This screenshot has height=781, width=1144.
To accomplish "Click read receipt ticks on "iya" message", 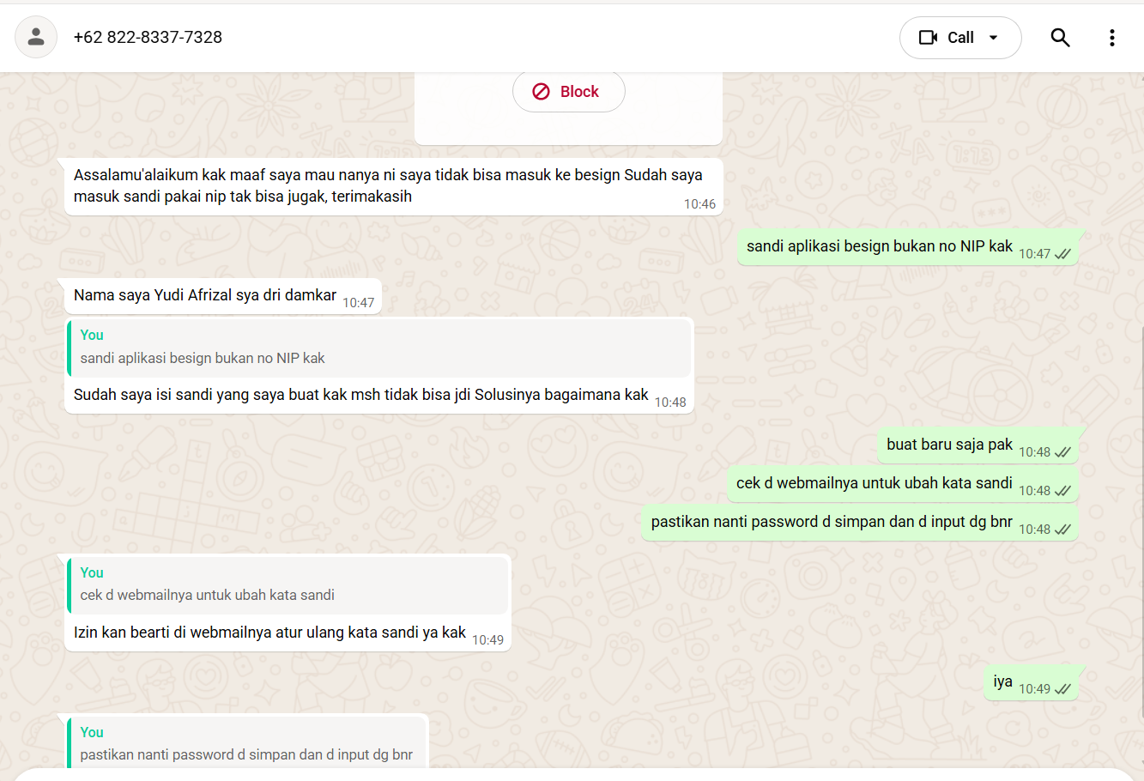I will (x=1062, y=689).
